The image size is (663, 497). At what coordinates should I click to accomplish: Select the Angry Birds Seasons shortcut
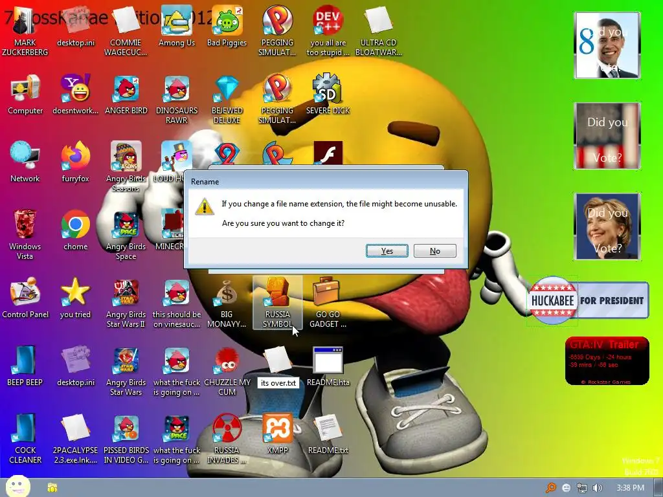tap(126, 166)
